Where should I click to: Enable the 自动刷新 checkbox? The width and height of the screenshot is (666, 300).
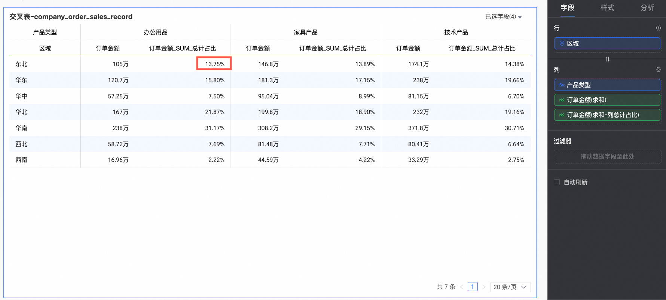[557, 182]
